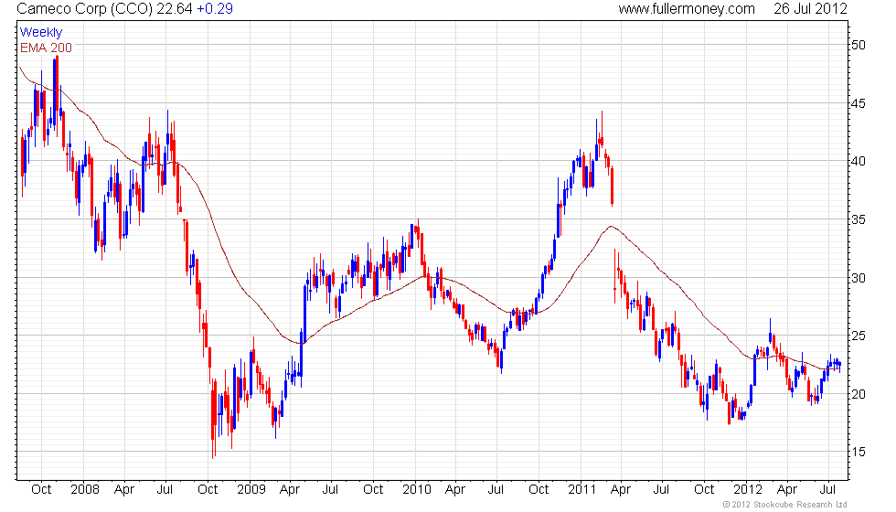Select the 2012 time axis marker
This screenshot has width=896, height=512.
click(x=748, y=489)
